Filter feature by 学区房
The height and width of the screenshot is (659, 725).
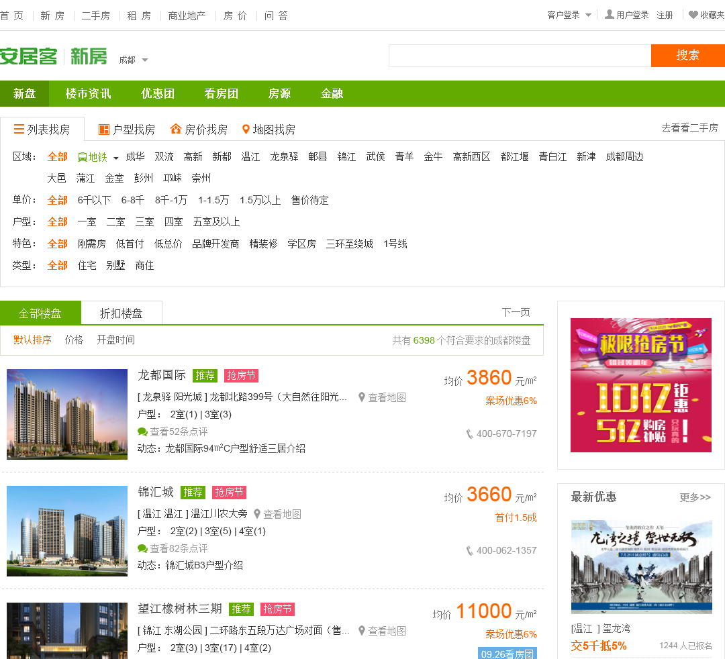(302, 244)
